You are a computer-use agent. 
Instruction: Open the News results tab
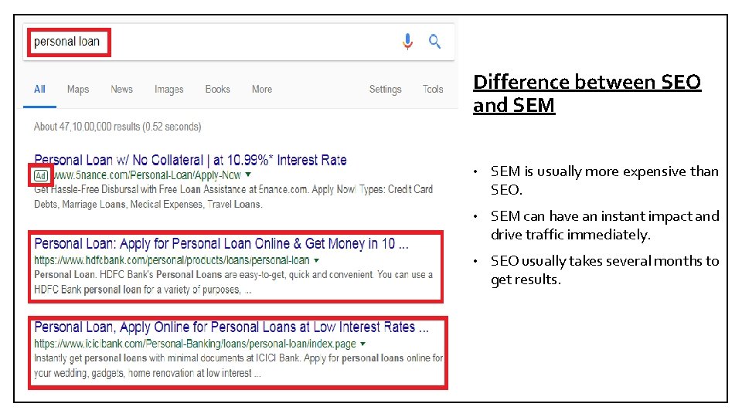click(121, 89)
